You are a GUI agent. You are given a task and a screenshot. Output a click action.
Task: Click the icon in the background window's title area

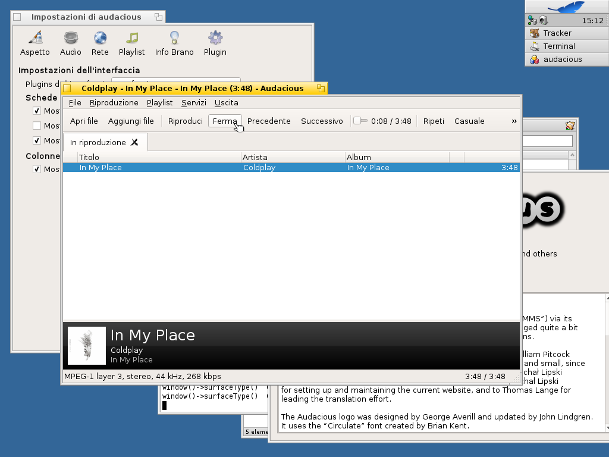pos(570,126)
